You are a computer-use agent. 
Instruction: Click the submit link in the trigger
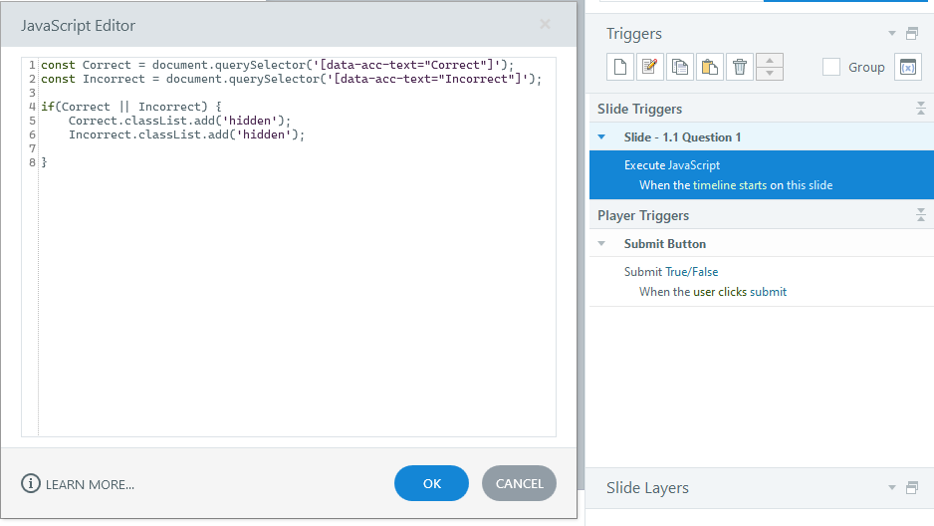click(768, 292)
